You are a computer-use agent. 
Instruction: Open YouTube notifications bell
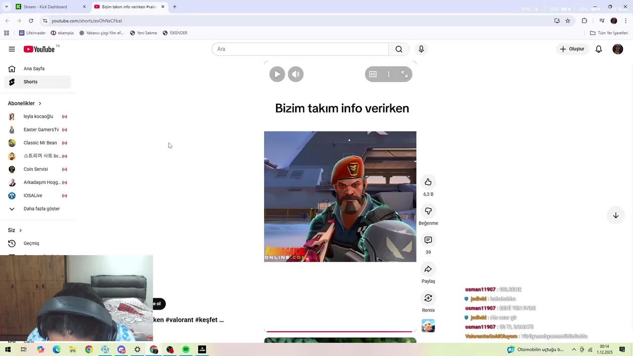[598, 49]
